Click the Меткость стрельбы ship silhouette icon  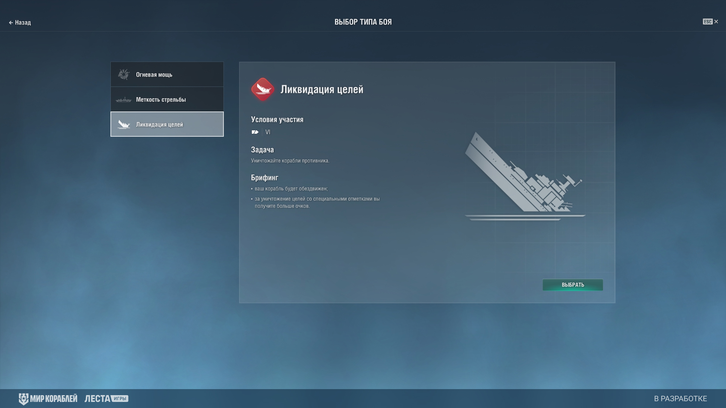(x=124, y=100)
